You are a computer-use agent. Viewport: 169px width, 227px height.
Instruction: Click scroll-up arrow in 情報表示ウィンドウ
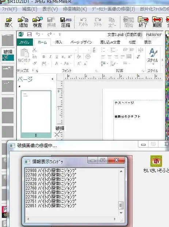121,171
